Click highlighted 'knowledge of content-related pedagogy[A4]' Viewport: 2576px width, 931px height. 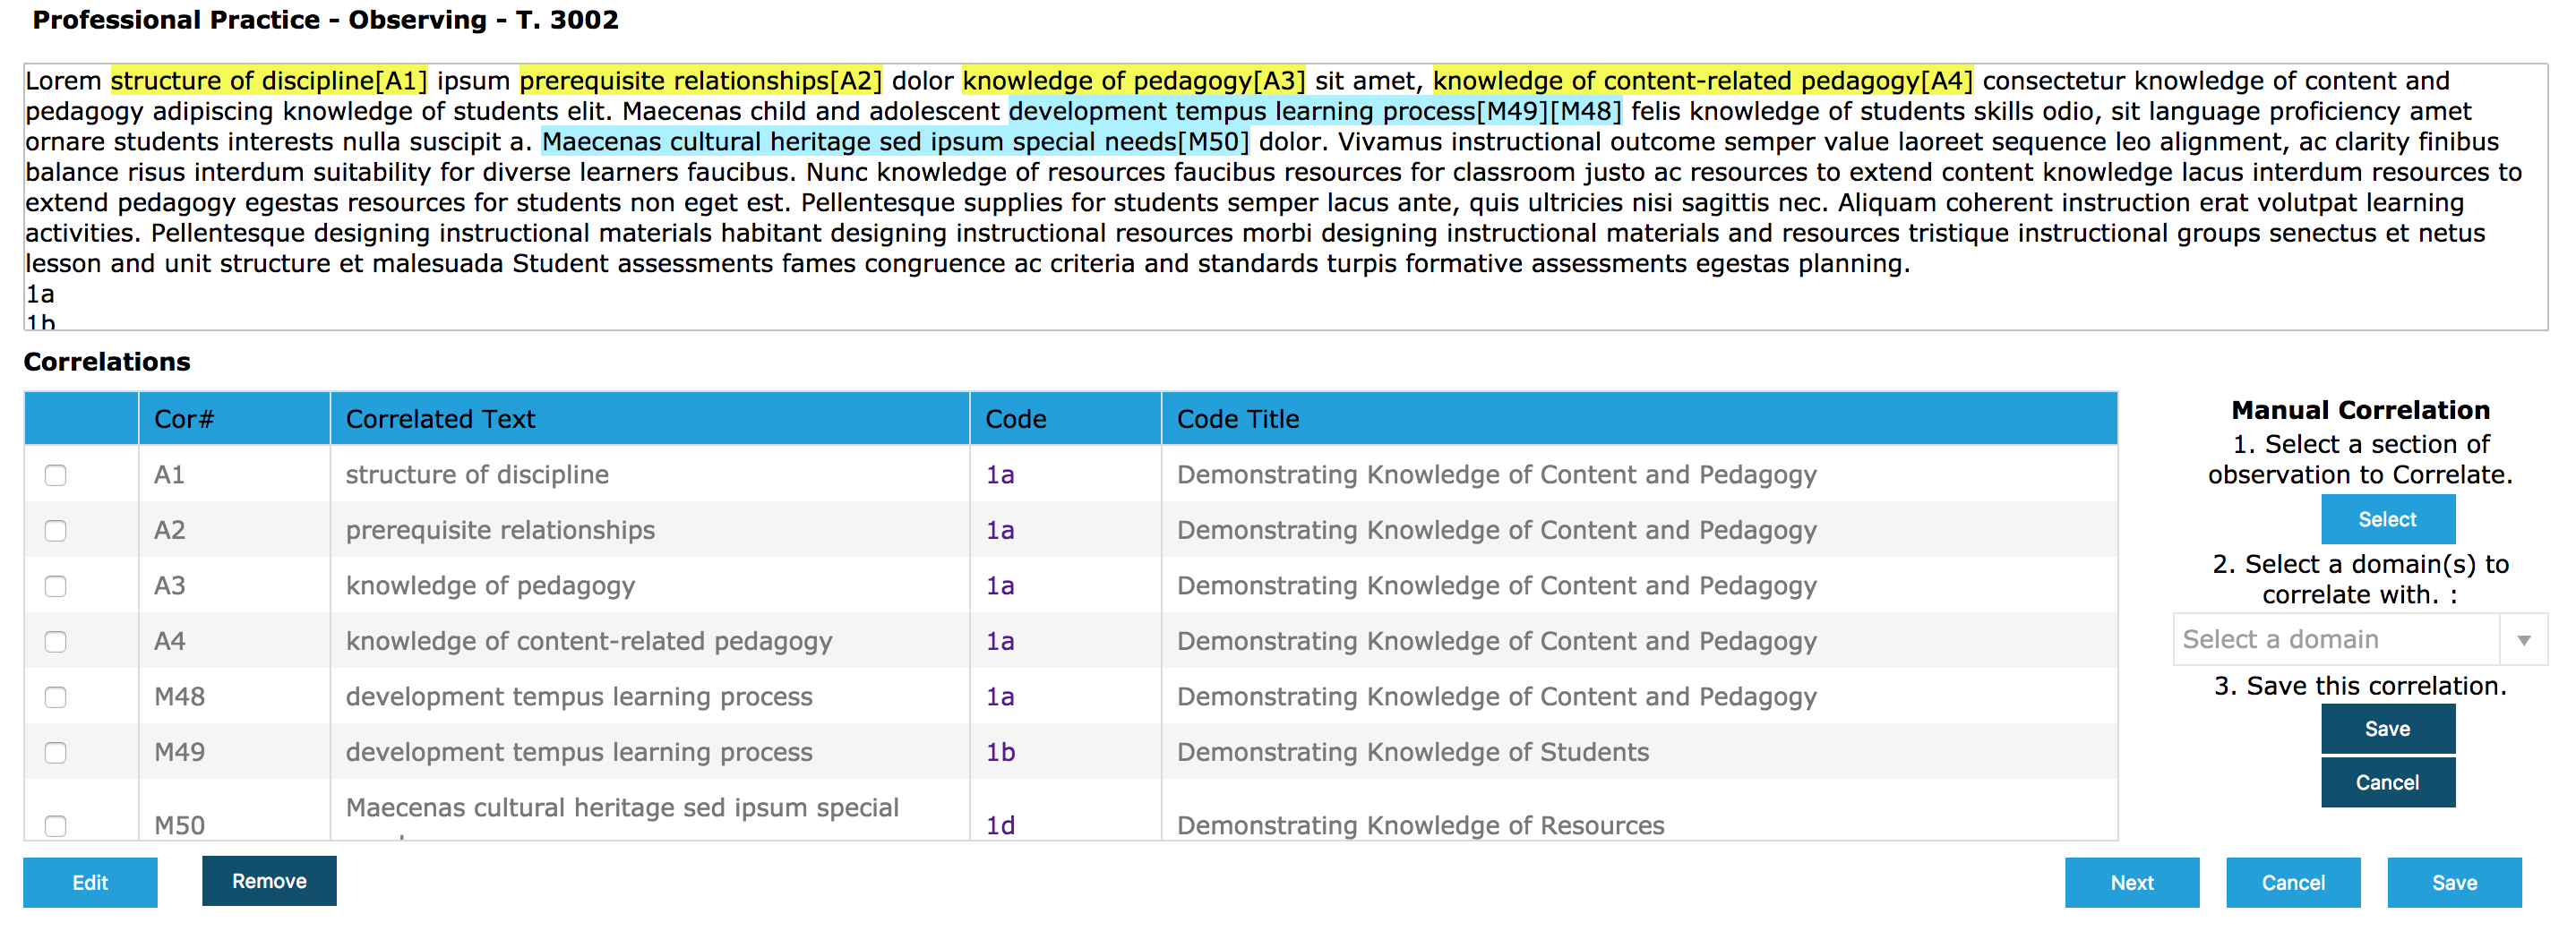click(1703, 81)
